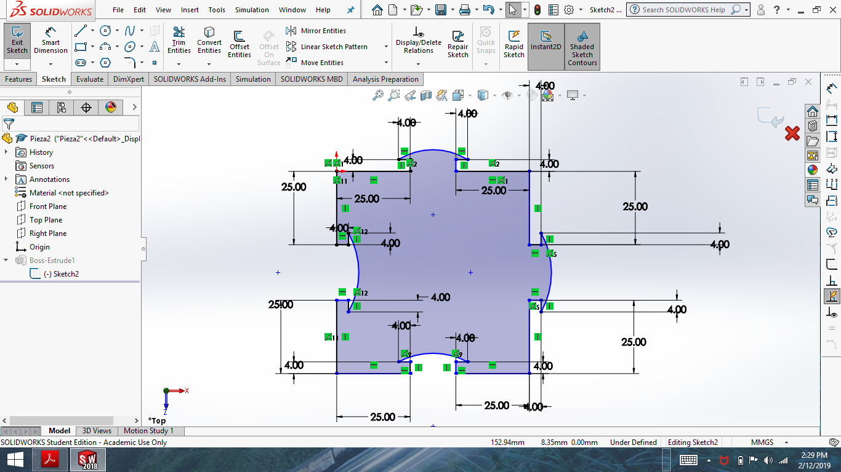Screen dimensions: 841x472
Task: Open the DimXpertManager panel tab
Action: [86, 108]
